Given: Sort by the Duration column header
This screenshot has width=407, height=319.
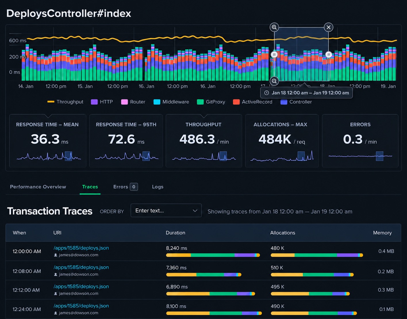Looking at the screenshot, I should click(x=175, y=233).
